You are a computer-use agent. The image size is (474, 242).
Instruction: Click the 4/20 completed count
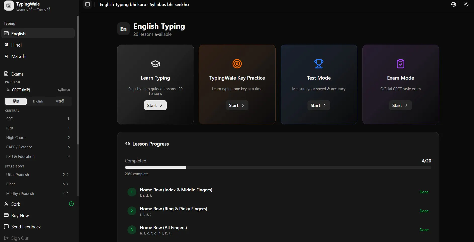(426, 161)
